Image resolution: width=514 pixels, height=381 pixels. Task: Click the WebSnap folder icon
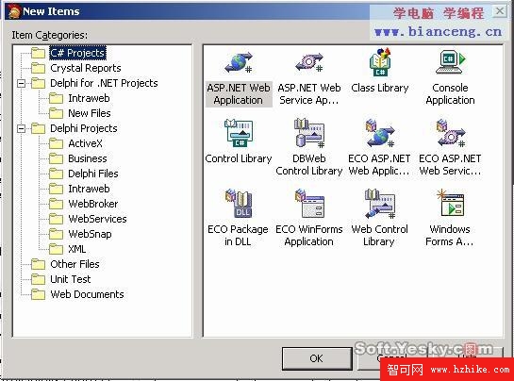click(x=56, y=234)
